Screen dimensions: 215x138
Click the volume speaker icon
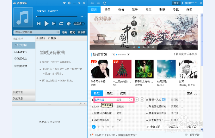pos(69,24)
